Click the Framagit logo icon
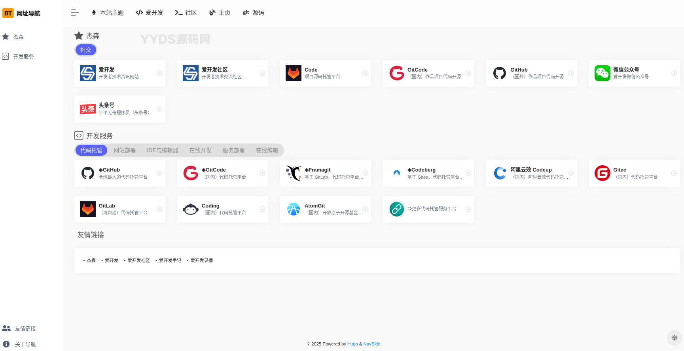The image size is (684, 351). [x=294, y=173]
